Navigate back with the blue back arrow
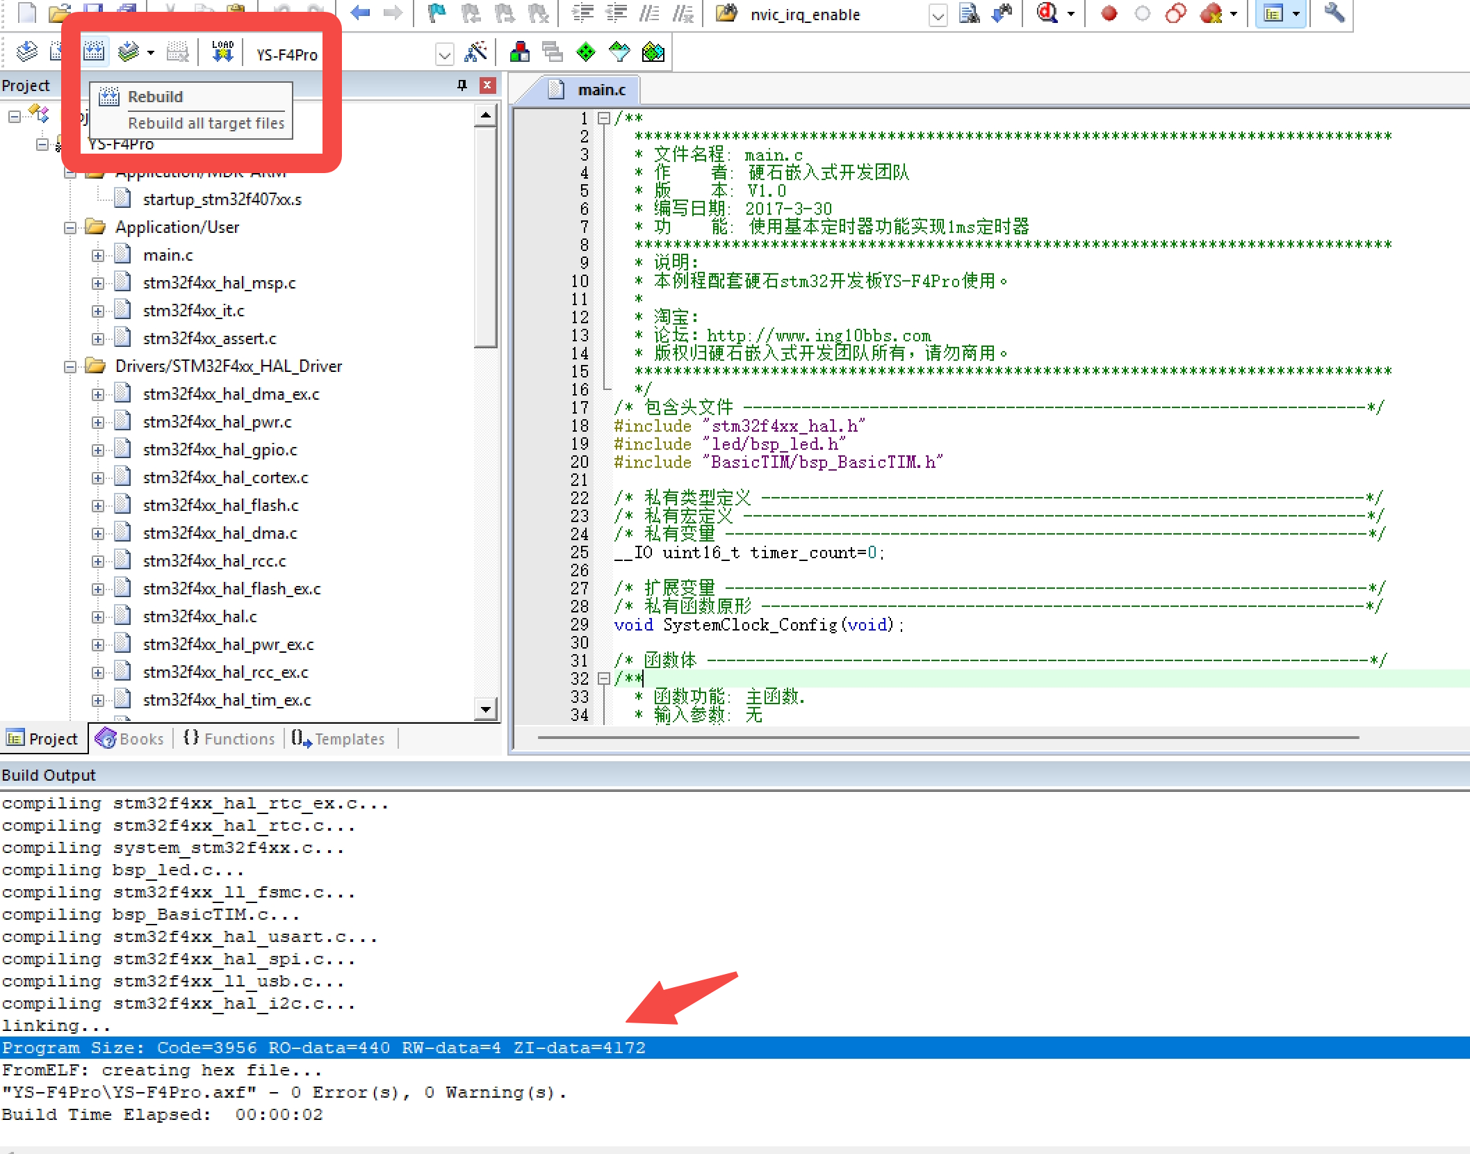 [360, 13]
